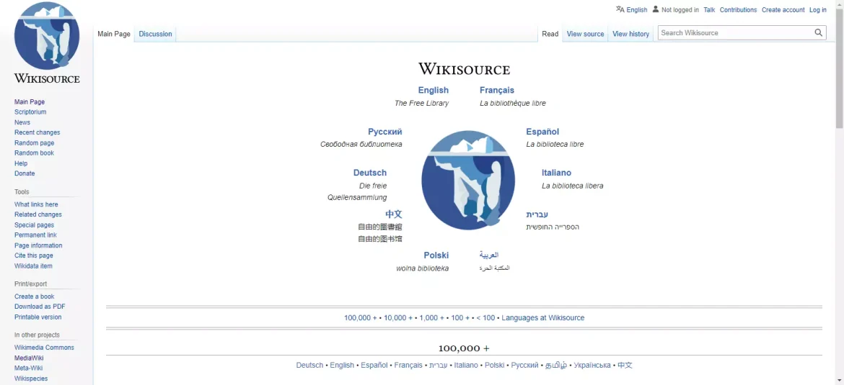
Task: Open Recent changes in the sidebar
Action: (37, 132)
